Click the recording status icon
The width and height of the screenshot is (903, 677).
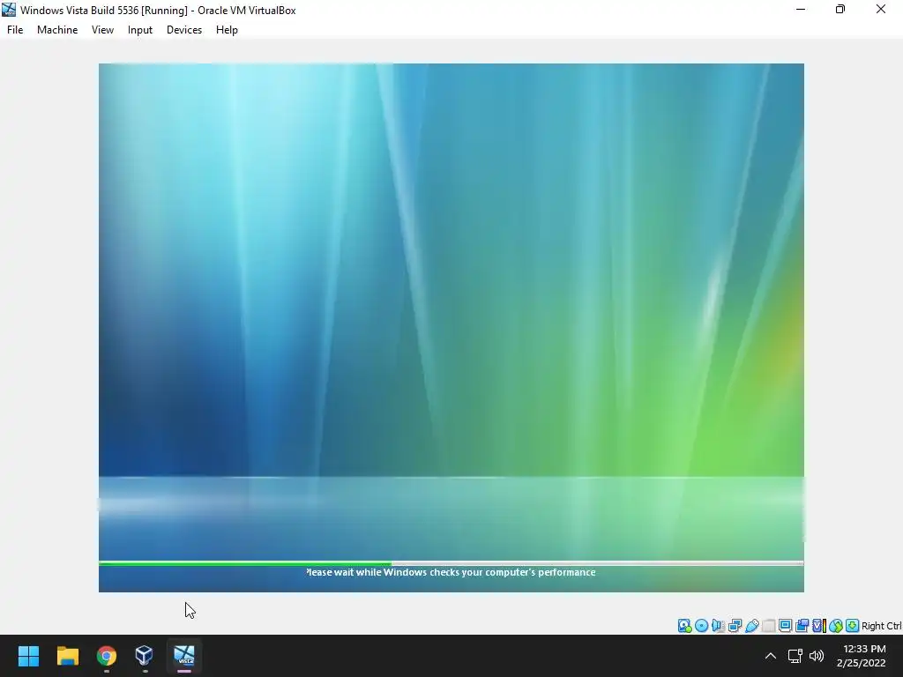pyautogui.click(x=802, y=626)
